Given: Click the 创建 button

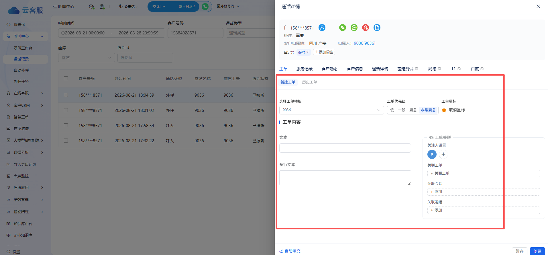Looking at the screenshot, I should click(537, 251).
